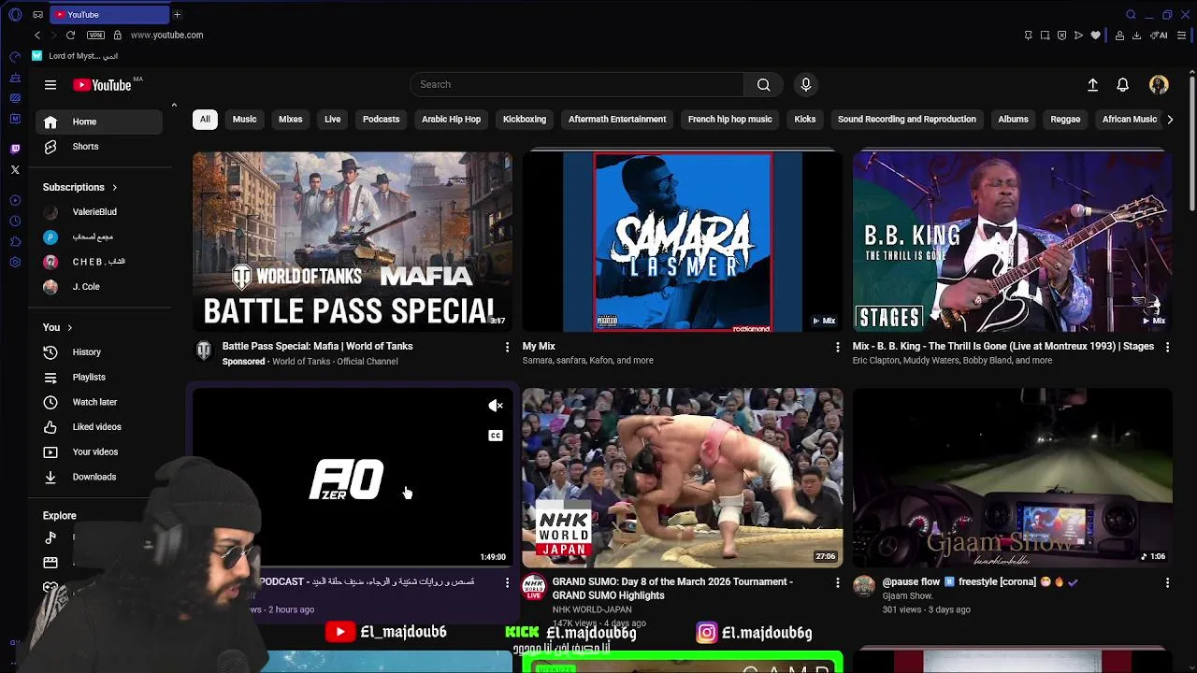This screenshot has height=673, width=1197.
Task: Open options for GRAND SUMO video
Action: pyautogui.click(x=837, y=582)
